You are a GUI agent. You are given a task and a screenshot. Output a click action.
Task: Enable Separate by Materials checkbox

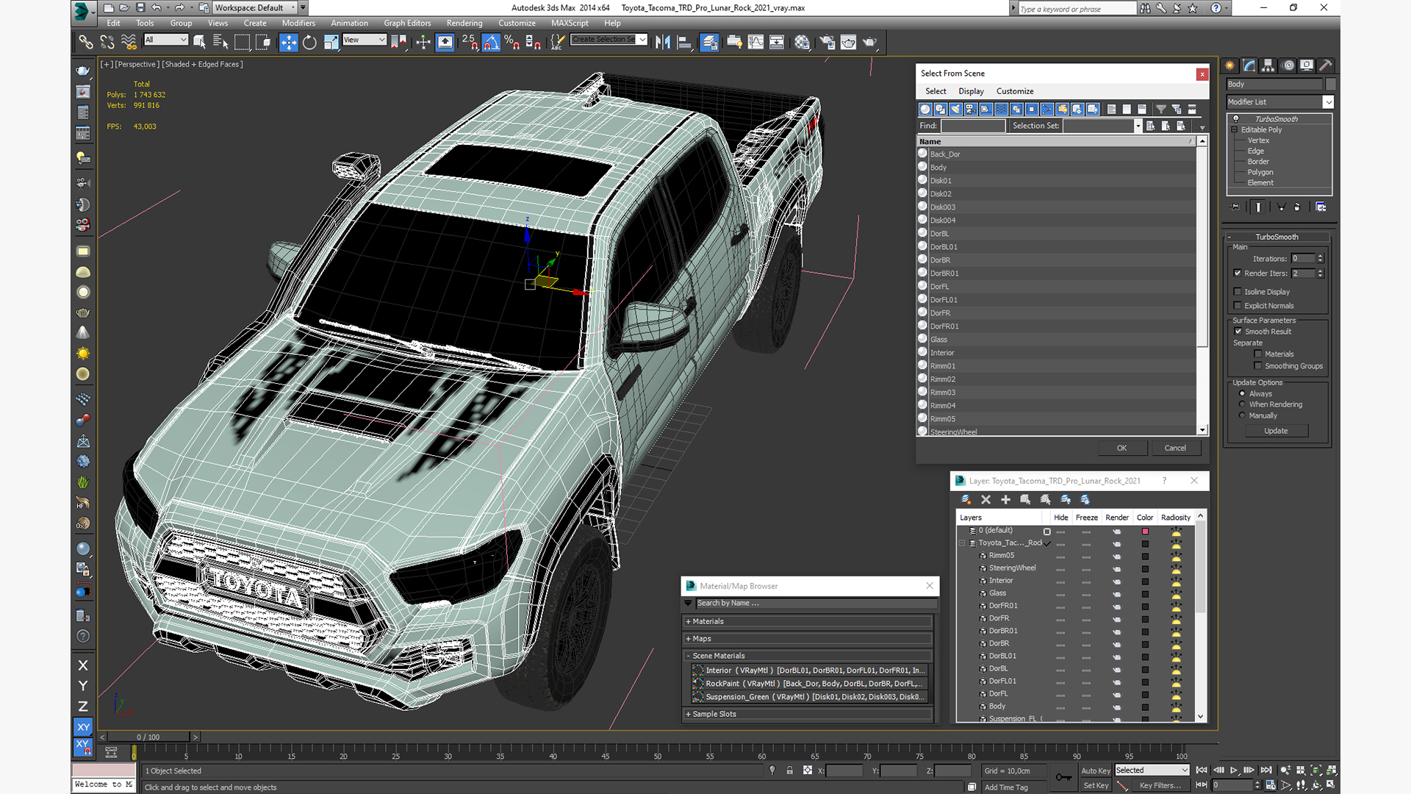pos(1258,354)
